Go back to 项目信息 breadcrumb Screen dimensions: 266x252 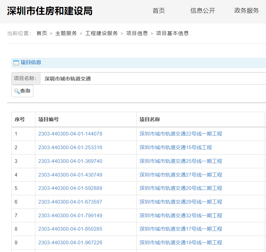click(x=137, y=33)
